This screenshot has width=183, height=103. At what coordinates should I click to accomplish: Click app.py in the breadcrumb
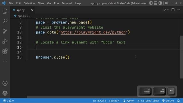(22, 16)
